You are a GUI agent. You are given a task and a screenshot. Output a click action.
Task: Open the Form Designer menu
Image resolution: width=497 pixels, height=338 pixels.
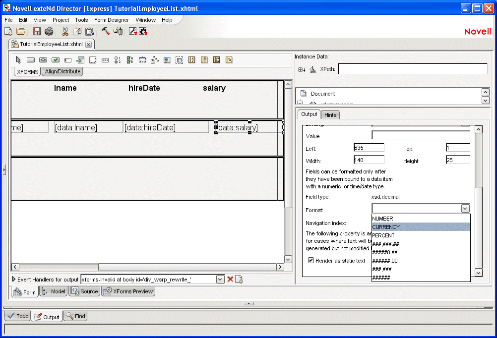(x=112, y=20)
